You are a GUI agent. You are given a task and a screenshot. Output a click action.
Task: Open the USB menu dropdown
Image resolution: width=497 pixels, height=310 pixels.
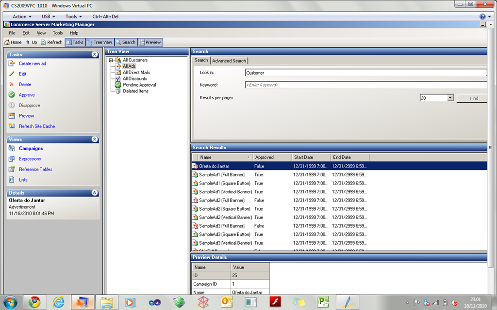(49, 16)
